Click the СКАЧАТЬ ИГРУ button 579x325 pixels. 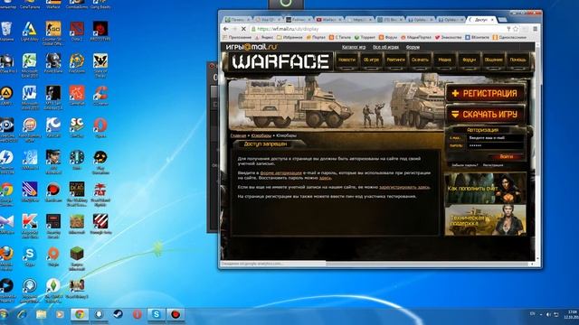pos(485,115)
